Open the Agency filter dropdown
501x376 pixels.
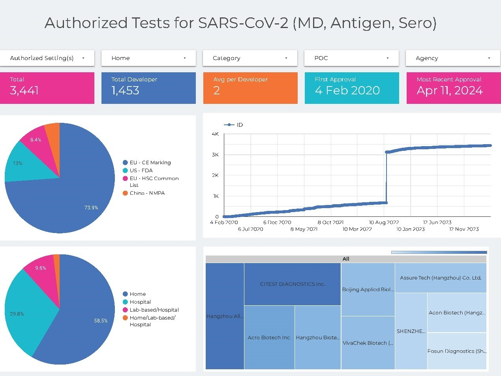click(x=453, y=58)
